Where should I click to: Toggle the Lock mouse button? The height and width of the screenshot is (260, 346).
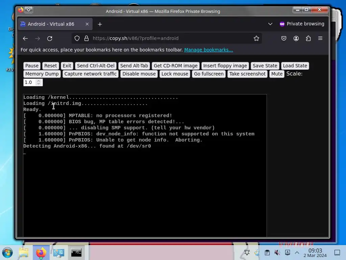point(175,74)
